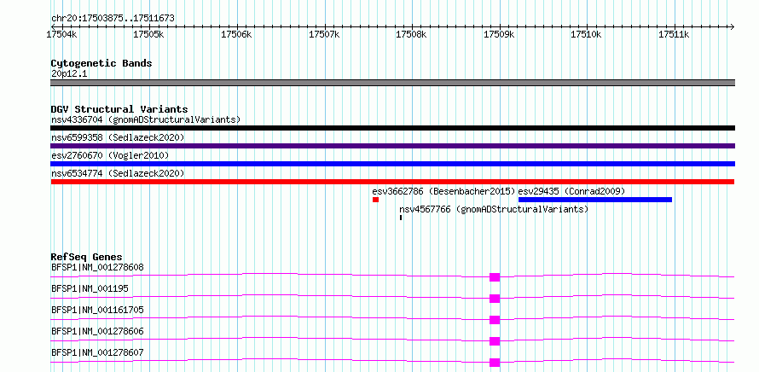Screen dimensions: 759x372
Task: Click the nsv6599358 (Sedlazeck2020) label
Action: pos(118,137)
